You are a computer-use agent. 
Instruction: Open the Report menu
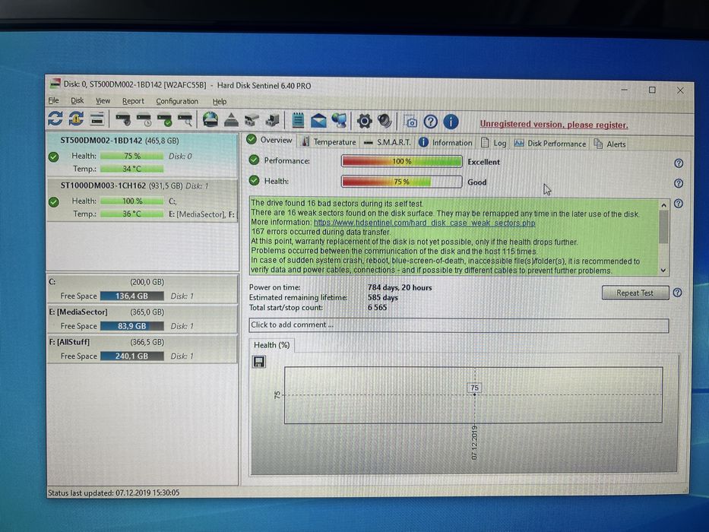click(133, 101)
